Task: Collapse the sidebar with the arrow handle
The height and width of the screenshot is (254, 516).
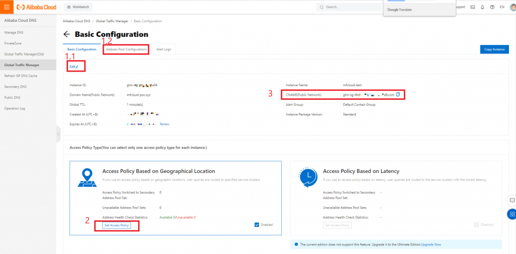Action: pos(58,134)
